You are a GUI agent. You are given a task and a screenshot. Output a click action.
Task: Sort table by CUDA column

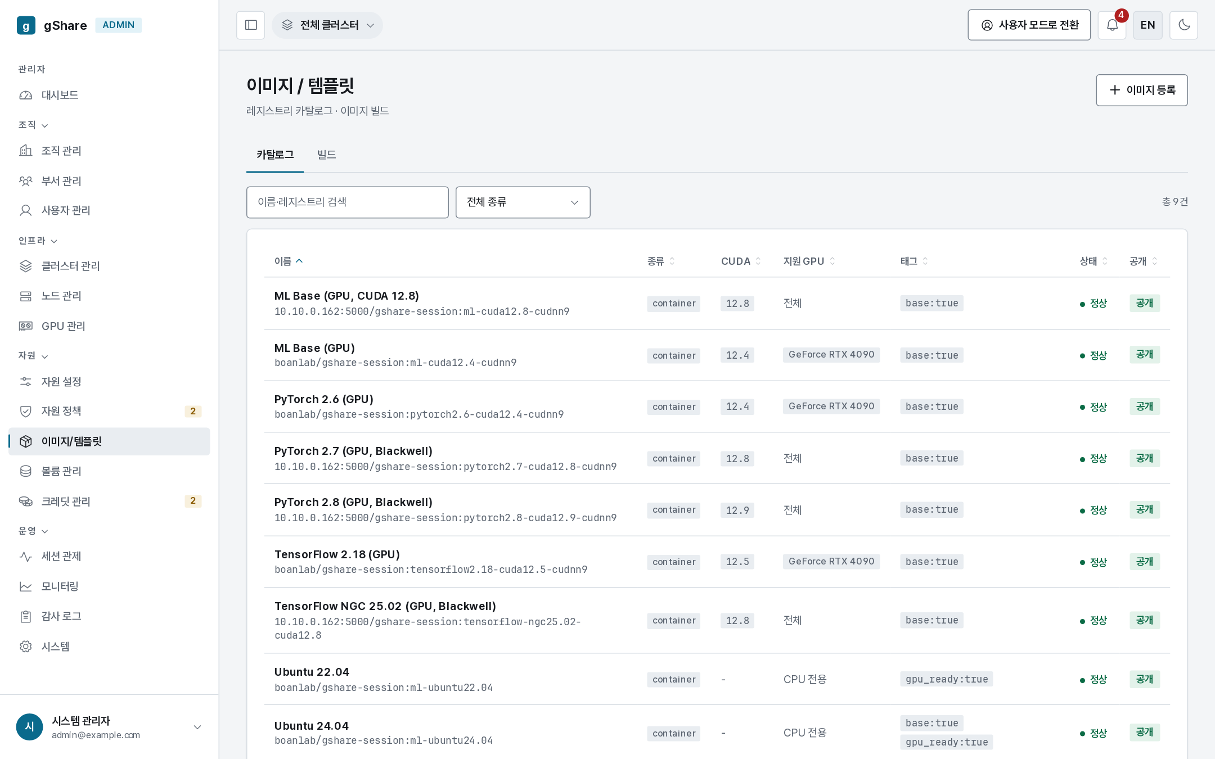pos(741,261)
